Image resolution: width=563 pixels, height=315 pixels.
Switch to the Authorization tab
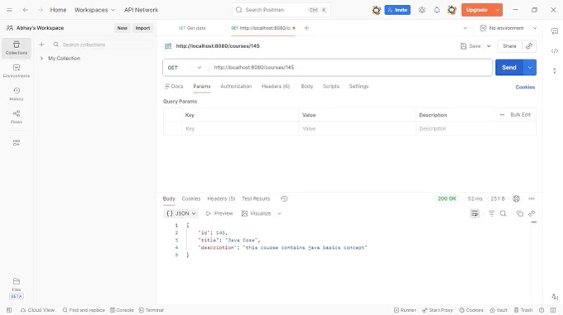coord(236,86)
